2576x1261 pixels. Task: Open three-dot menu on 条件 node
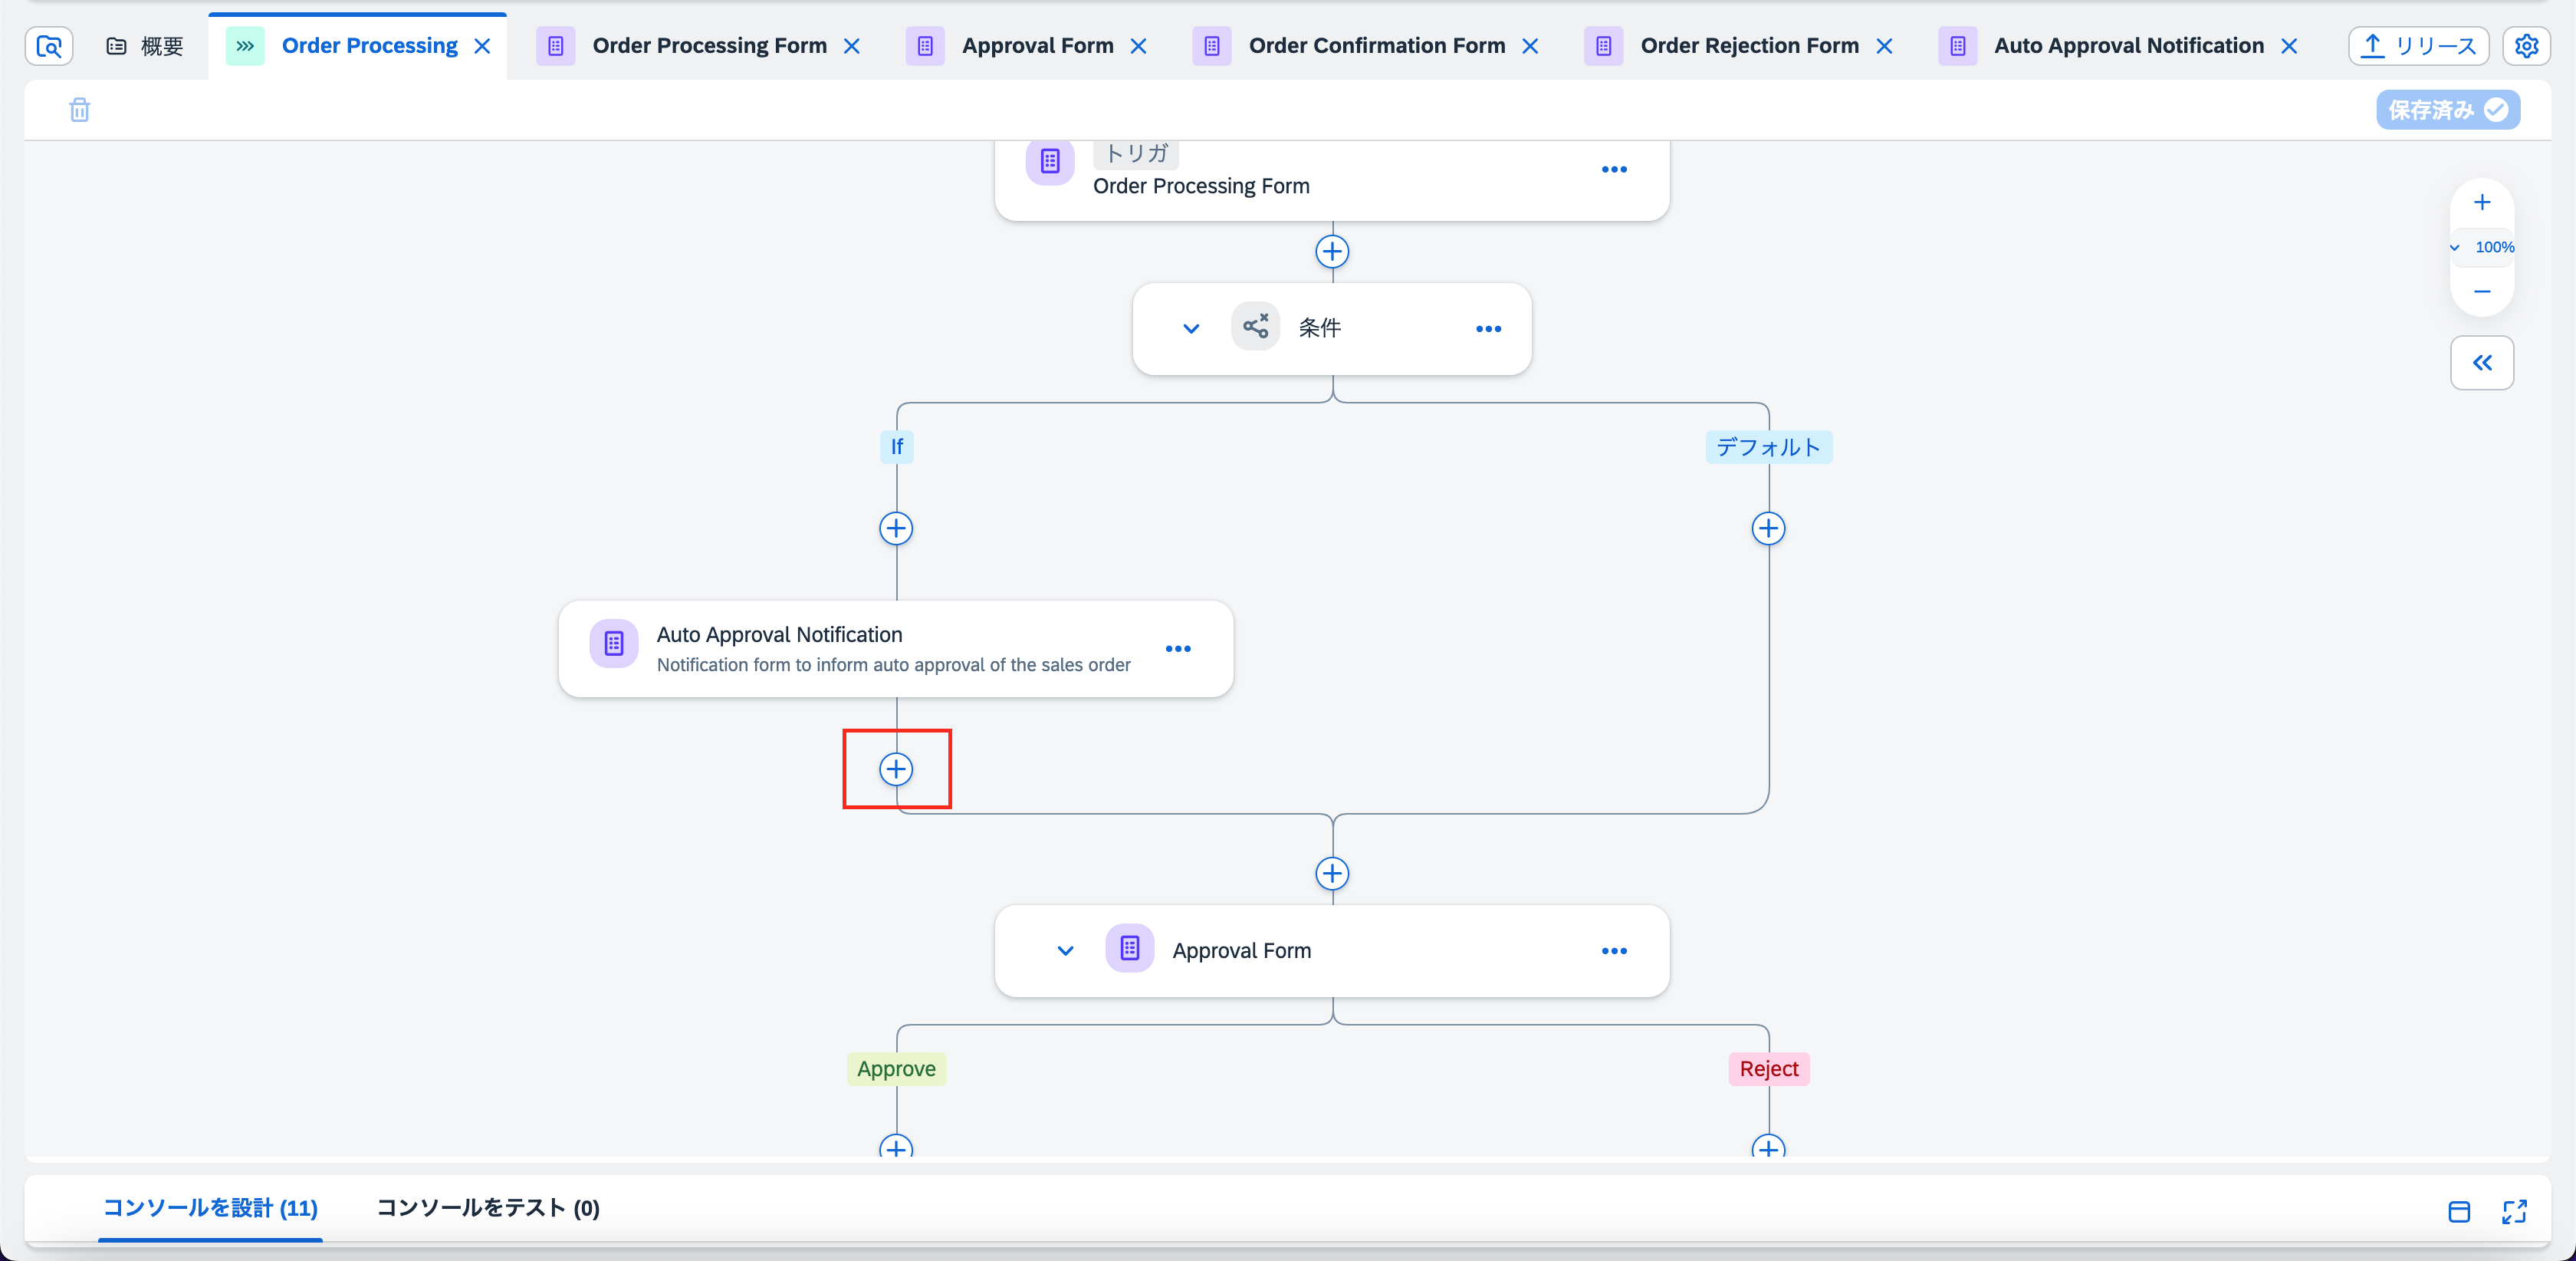tap(1488, 329)
